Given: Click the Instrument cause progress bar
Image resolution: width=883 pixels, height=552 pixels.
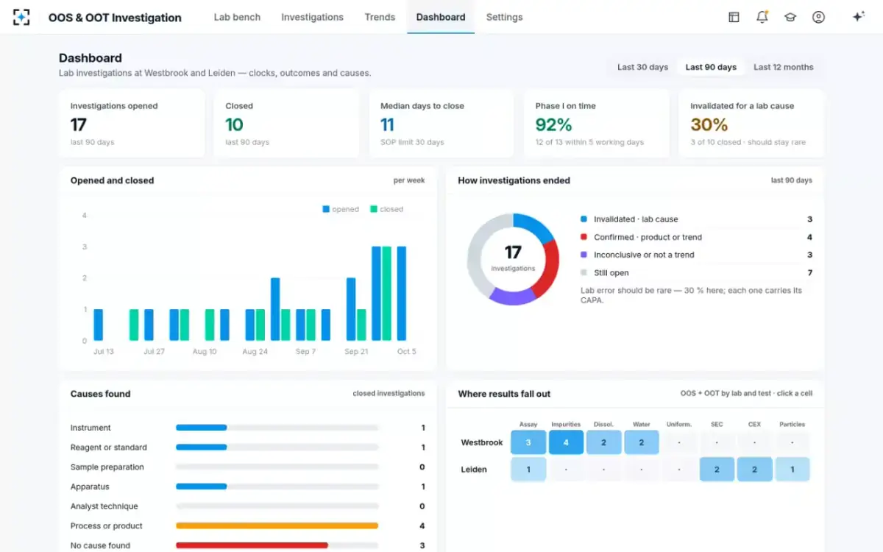Looking at the screenshot, I should coord(277,428).
